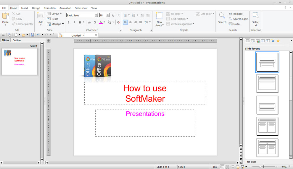Open the Transition ribbon tab

[50, 8]
